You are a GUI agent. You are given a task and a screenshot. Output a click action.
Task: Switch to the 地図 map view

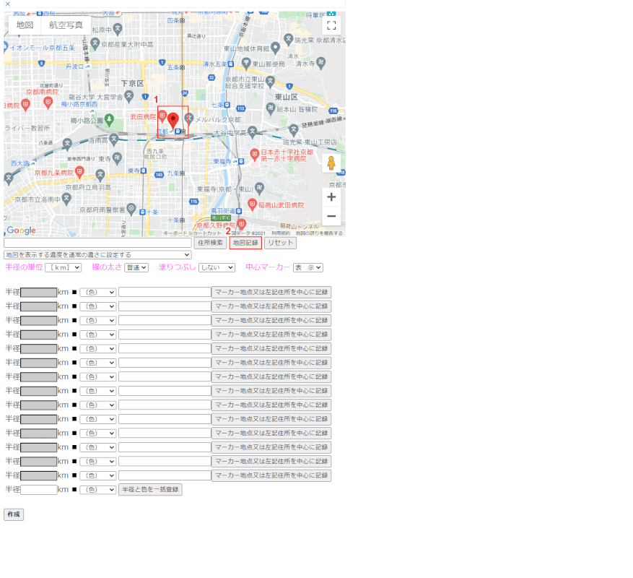coord(25,25)
